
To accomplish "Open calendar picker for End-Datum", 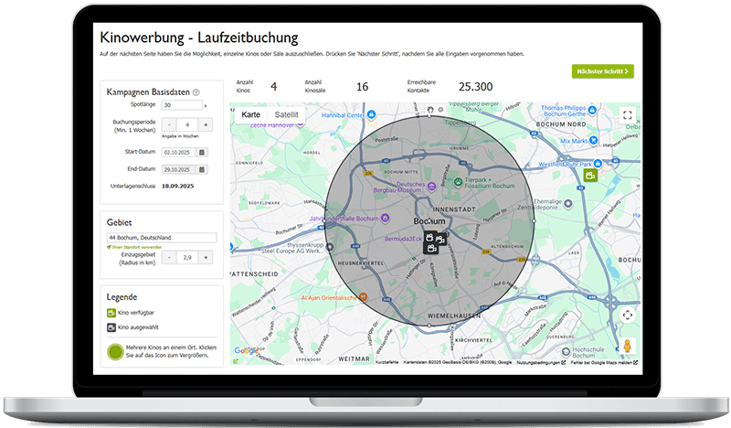I will coord(202,169).
